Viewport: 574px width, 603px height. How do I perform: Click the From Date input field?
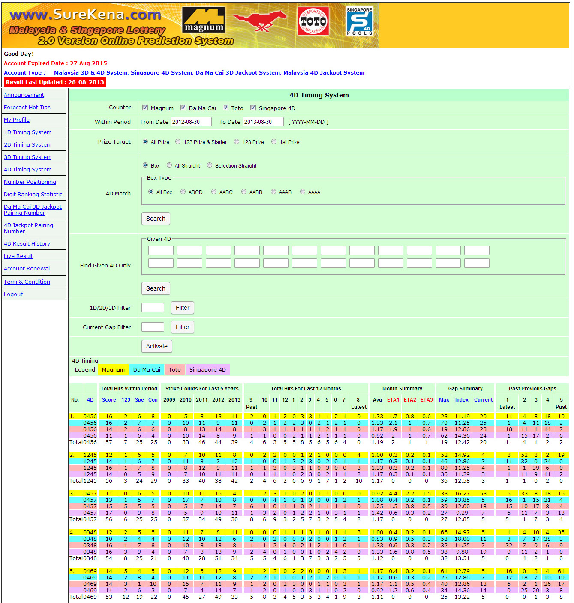tap(191, 122)
